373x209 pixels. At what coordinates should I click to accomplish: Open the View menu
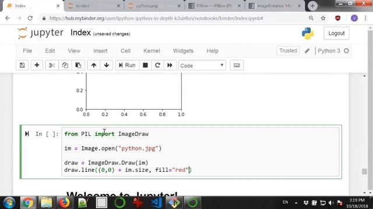coord(74,51)
